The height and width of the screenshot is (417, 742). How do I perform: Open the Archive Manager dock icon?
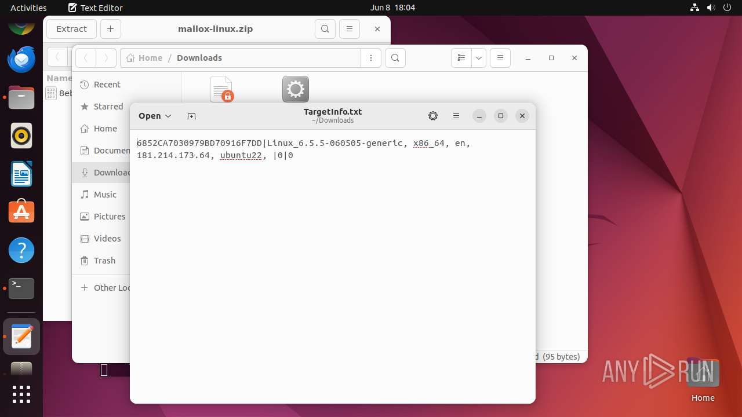[21, 368]
